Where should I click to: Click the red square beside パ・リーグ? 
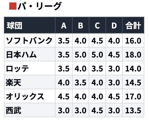[x=13, y=6]
